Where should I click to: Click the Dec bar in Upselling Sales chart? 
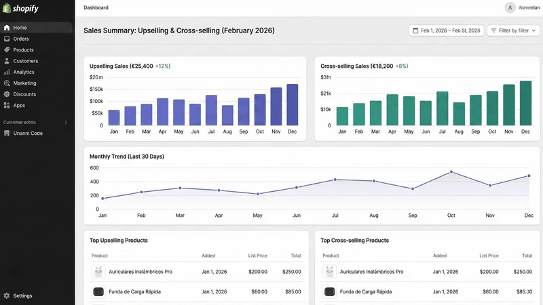(x=293, y=105)
